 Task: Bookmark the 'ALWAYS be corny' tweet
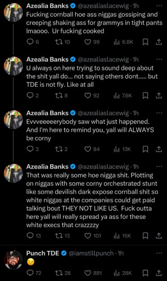click(146, 149)
